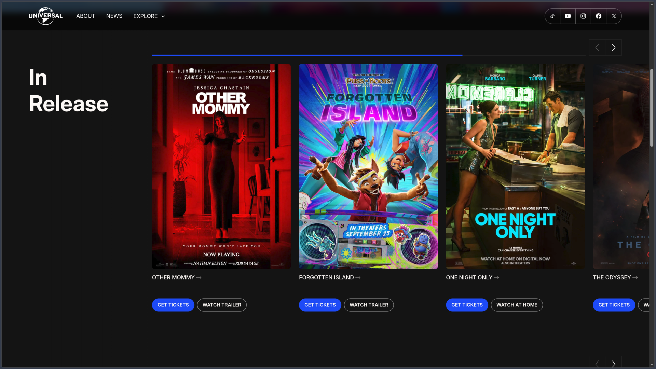Go to previous In Release carousel slide
This screenshot has width=656, height=369.
(x=597, y=47)
